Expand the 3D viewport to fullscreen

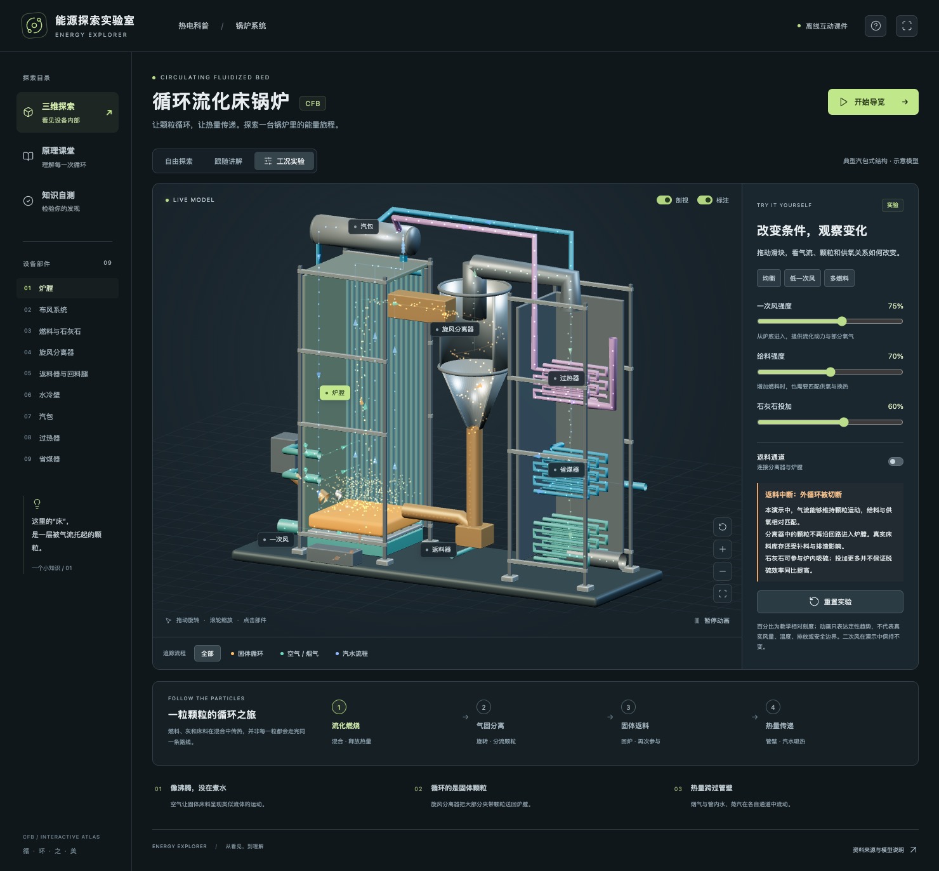pos(723,594)
